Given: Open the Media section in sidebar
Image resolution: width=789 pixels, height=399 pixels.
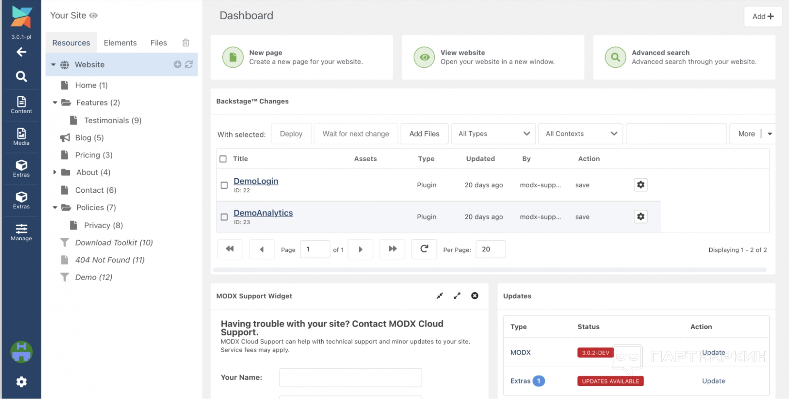Looking at the screenshot, I should 21,137.
